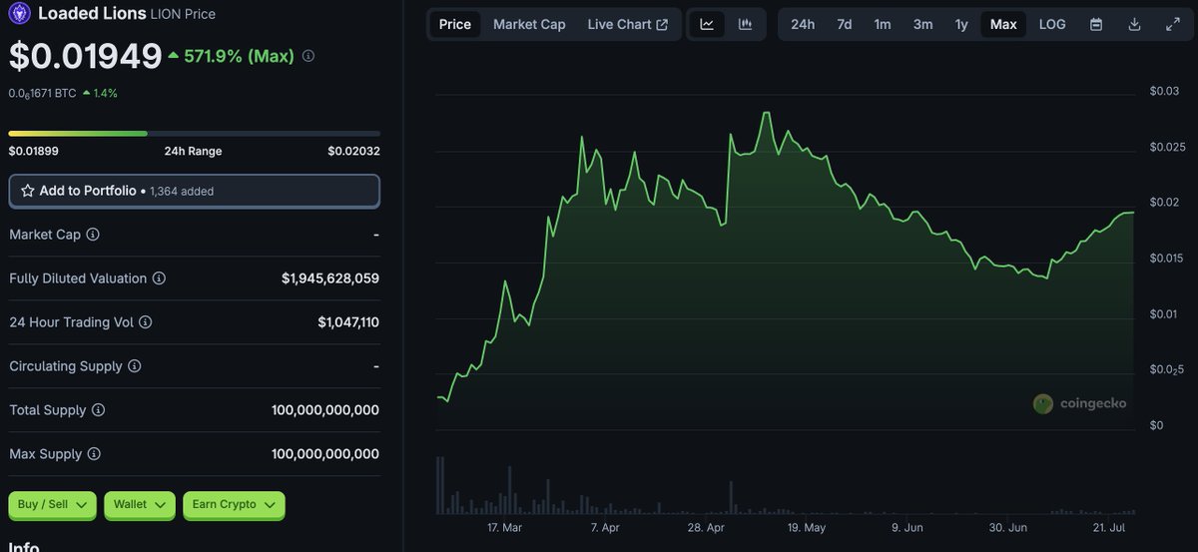Click the $0.02032 range high value

[353, 152]
